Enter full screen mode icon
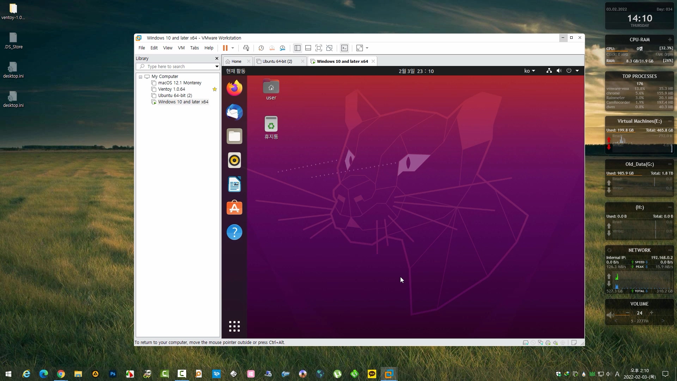Viewport: 677px width, 381px height. point(319,48)
